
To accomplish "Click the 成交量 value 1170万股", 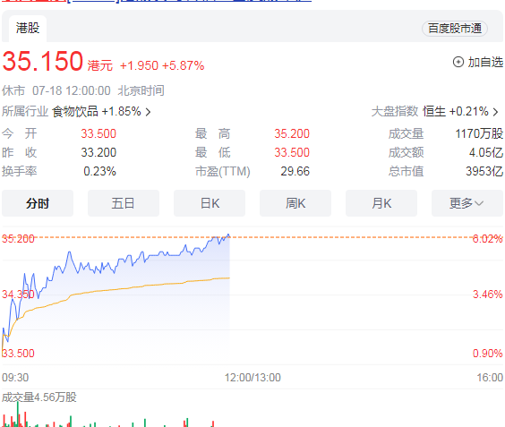I will pyautogui.click(x=479, y=133).
